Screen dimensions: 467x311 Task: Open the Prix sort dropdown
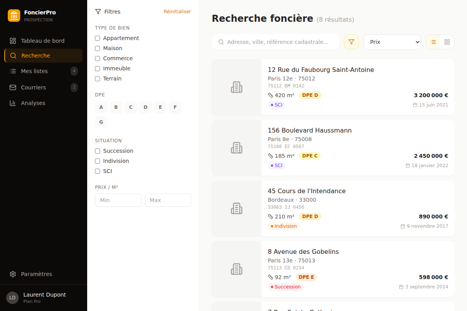(x=392, y=42)
